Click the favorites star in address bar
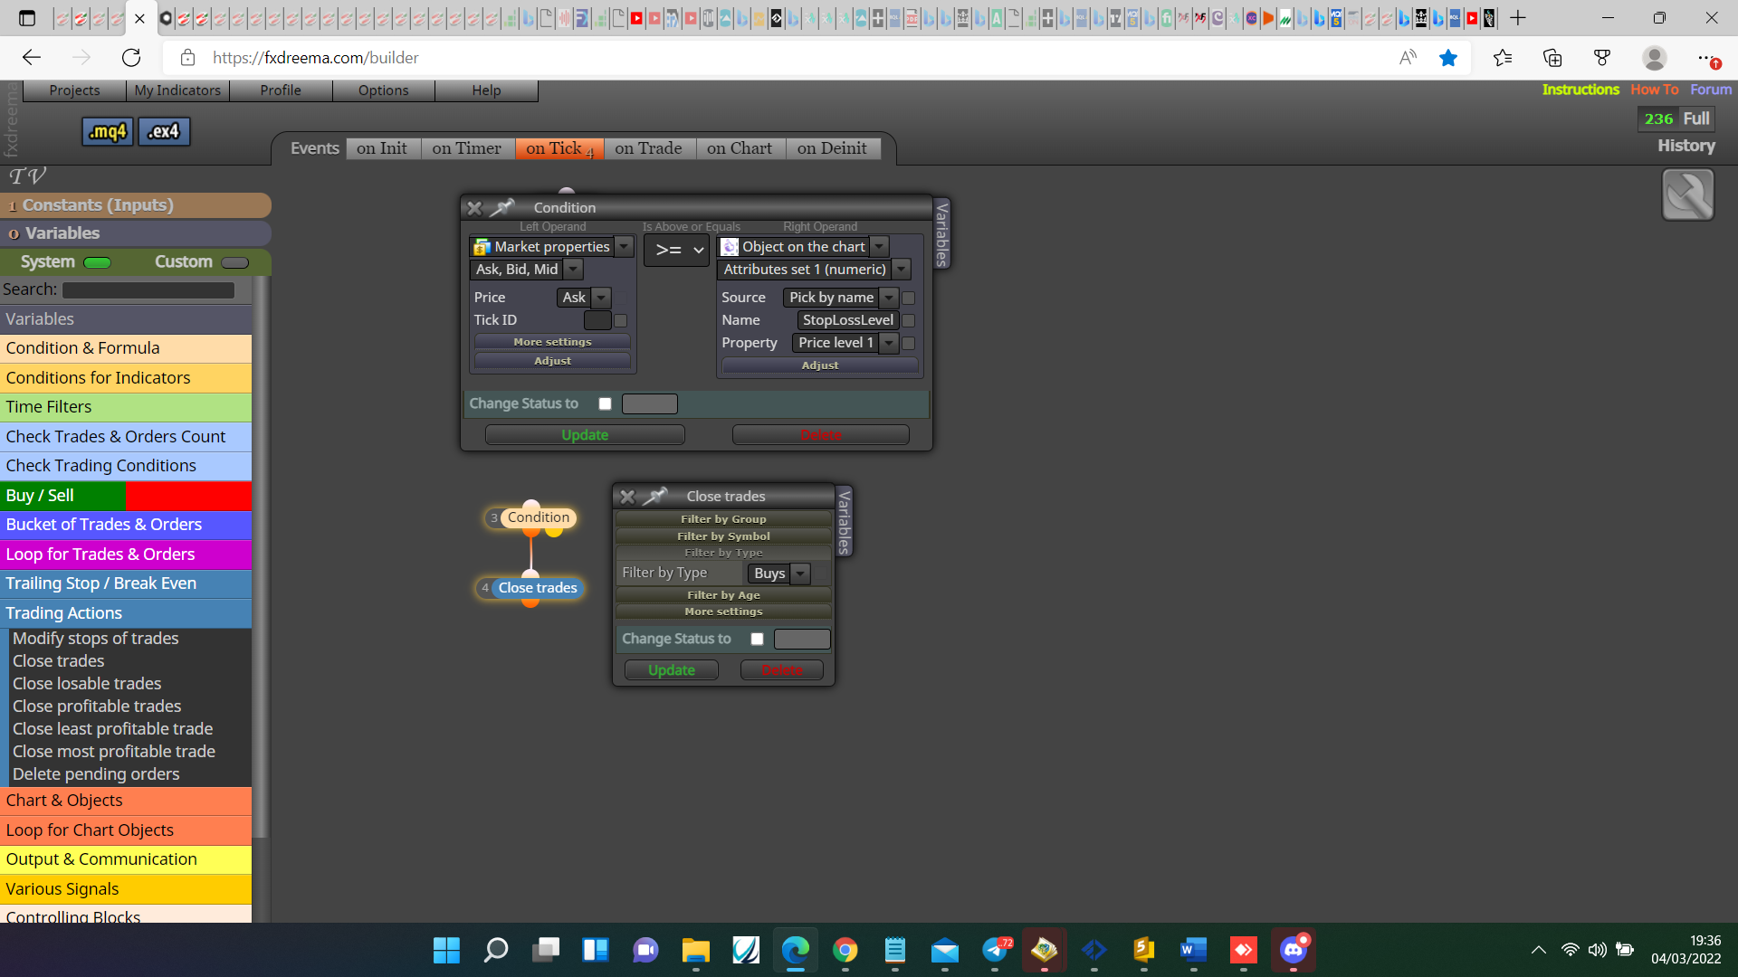Image resolution: width=1738 pixels, height=977 pixels. tap(1448, 58)
